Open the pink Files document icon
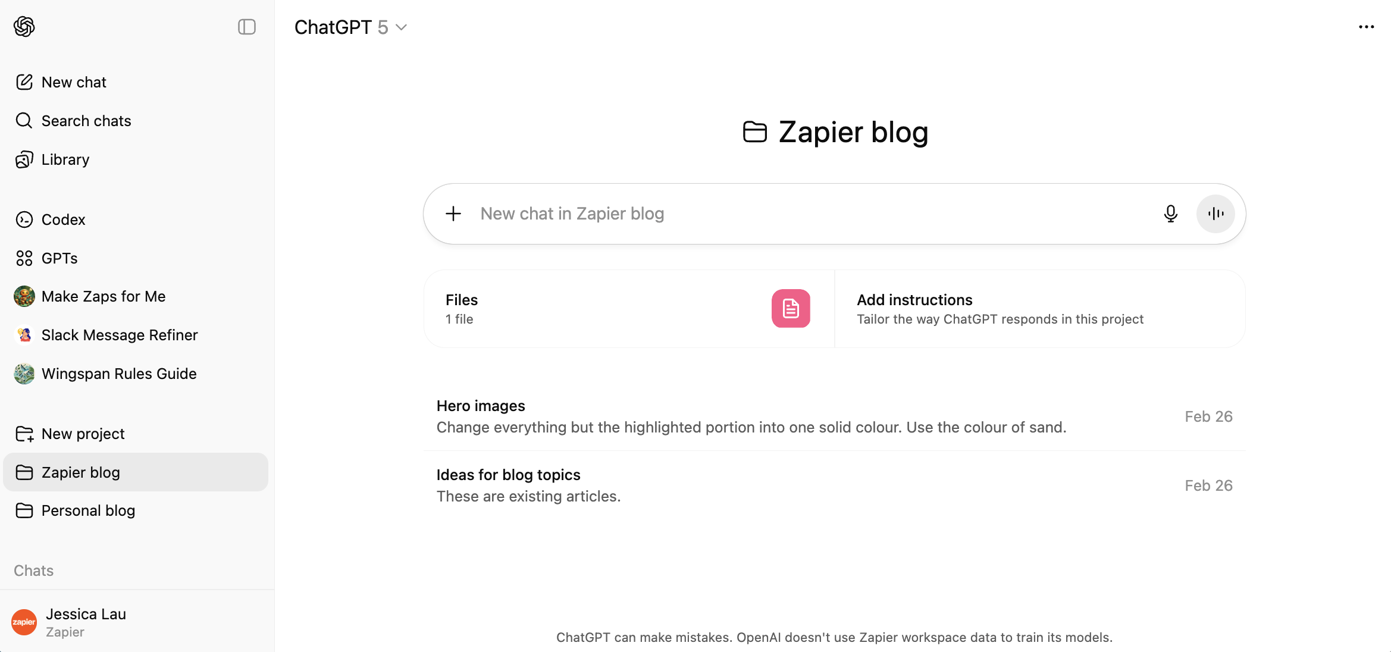The image size is (1391, 652). pos(791,308)
